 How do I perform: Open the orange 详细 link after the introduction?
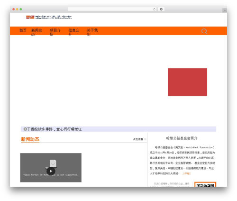186,173
